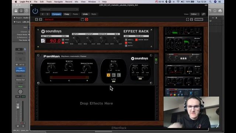Select Auto rack size

[126, 46]
